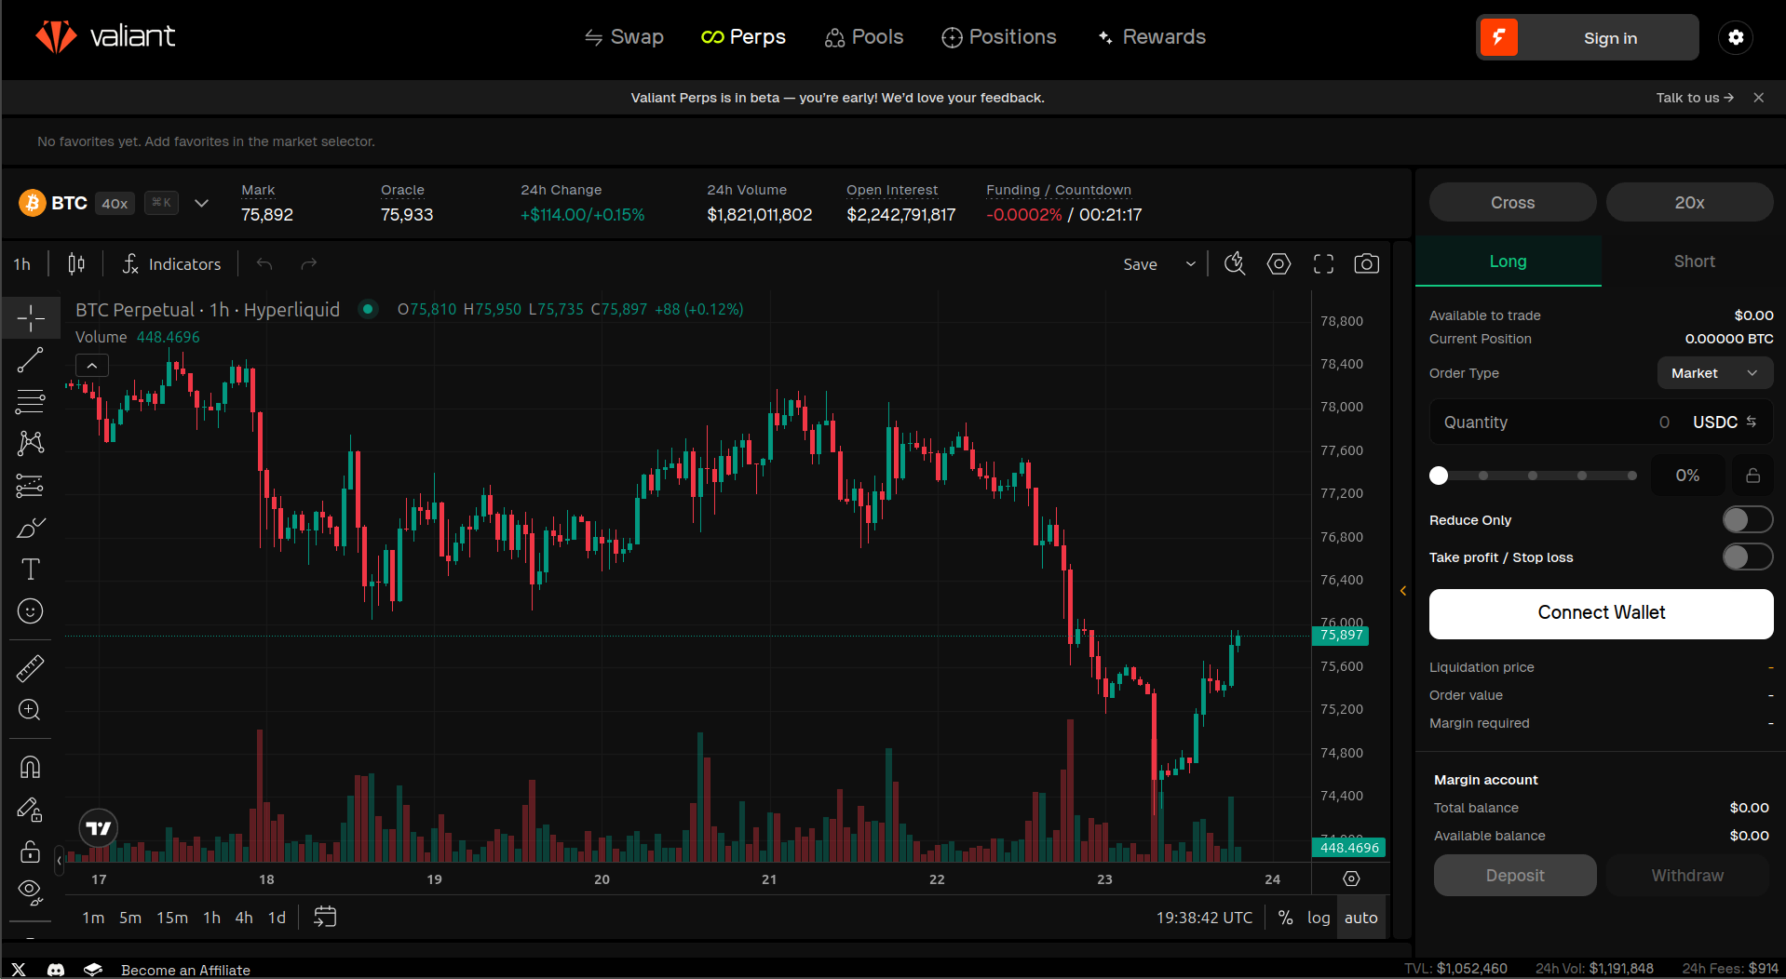Collapse the drawing toolbar arrow
Image resolution: width=1786 pixels, height=979 pixels.
(x=60, y=861)
